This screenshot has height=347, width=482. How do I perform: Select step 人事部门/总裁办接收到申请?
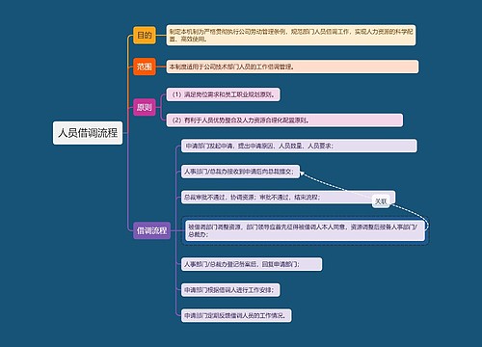click(x=240, y=172)
